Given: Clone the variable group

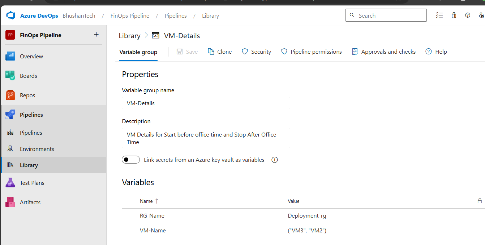Looking at the screenshot, I should [x=220, y=52].
